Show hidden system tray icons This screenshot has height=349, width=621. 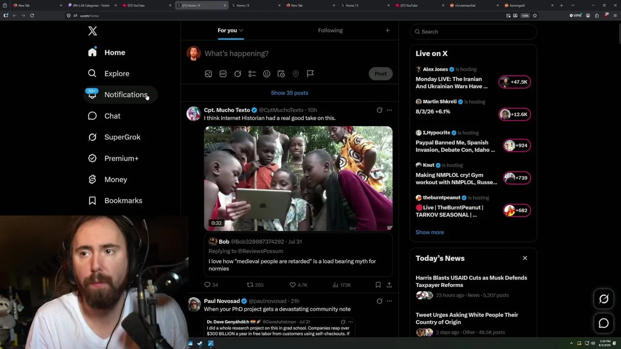point(571,343)
